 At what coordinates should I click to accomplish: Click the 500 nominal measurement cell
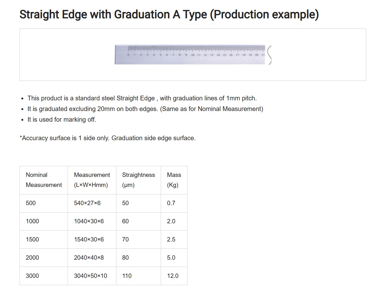coord(44,203)
